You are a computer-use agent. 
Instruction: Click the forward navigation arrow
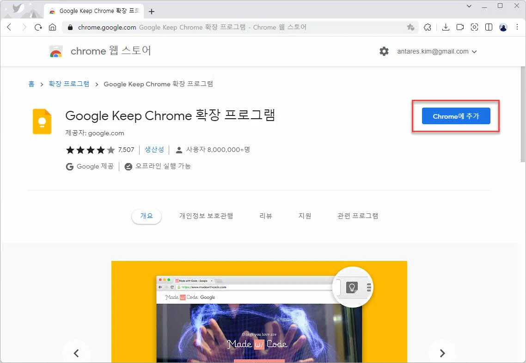24,27
